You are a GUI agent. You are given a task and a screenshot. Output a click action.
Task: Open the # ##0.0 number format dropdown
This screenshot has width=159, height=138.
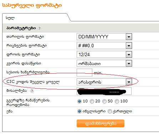[x=104, y=46]
